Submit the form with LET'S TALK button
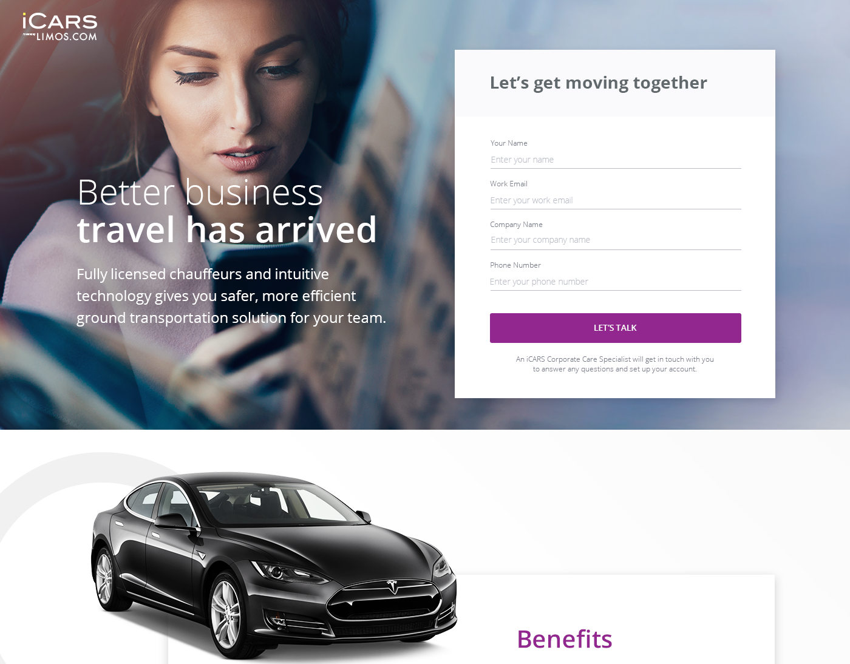850x664 pixels. [615, 328]
